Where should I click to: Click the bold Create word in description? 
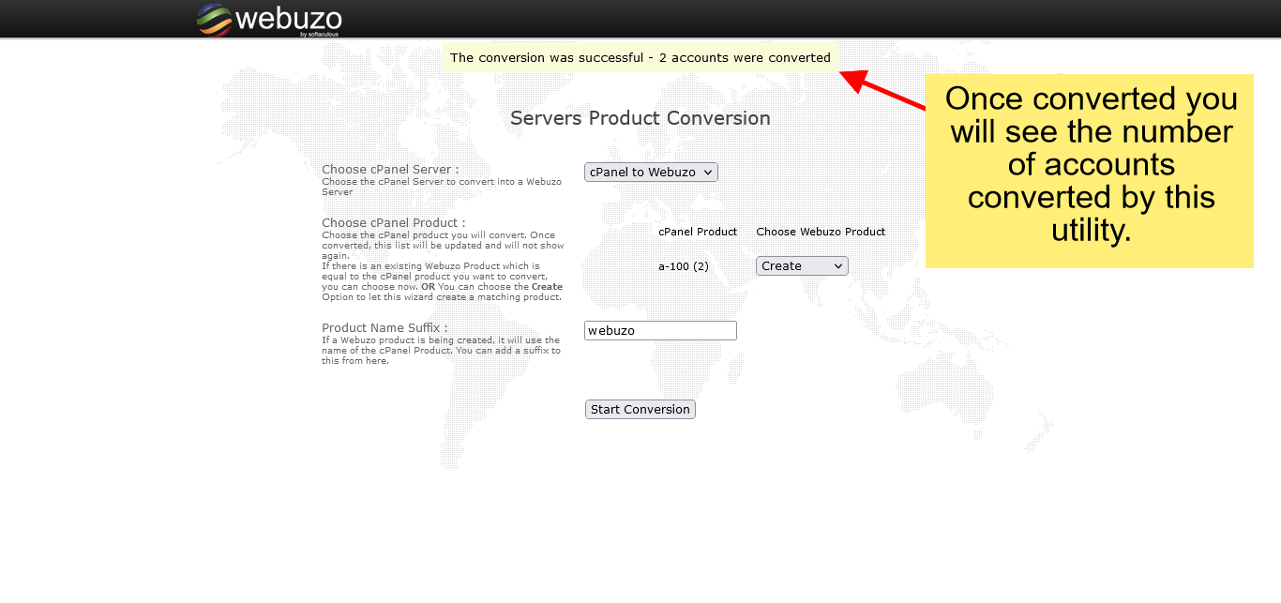[547, 287]
